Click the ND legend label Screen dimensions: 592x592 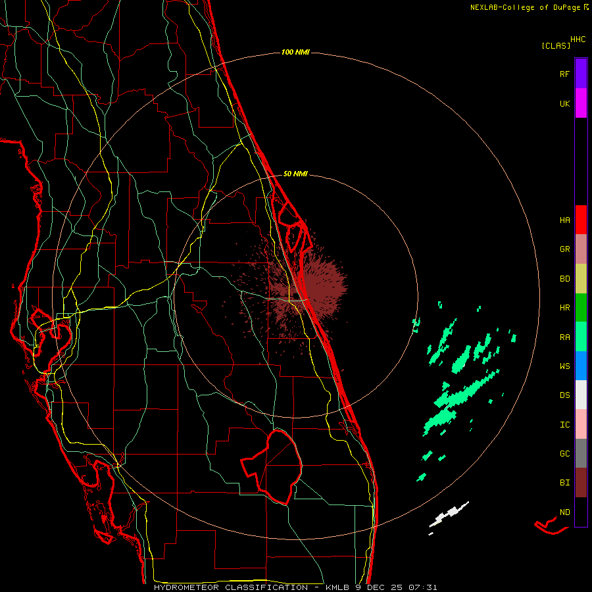pyautogui.click(x=564, y=512)
